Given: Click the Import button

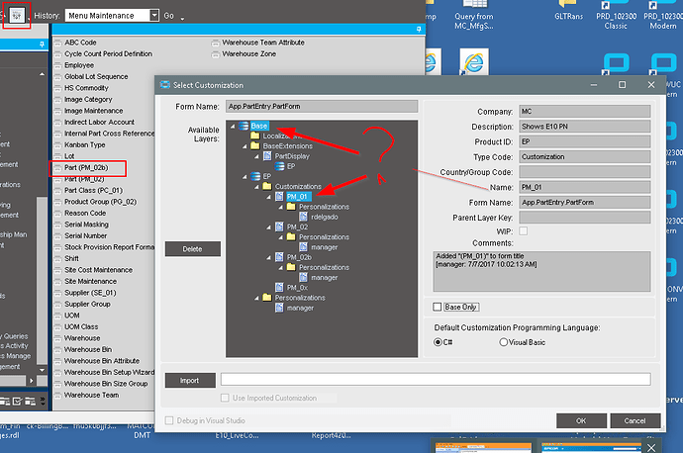Looking at the screenshot, I should coord(190,381).
